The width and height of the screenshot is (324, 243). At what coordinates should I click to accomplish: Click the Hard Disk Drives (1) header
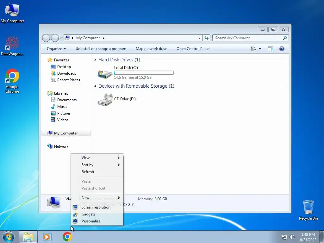pos(119,60)
